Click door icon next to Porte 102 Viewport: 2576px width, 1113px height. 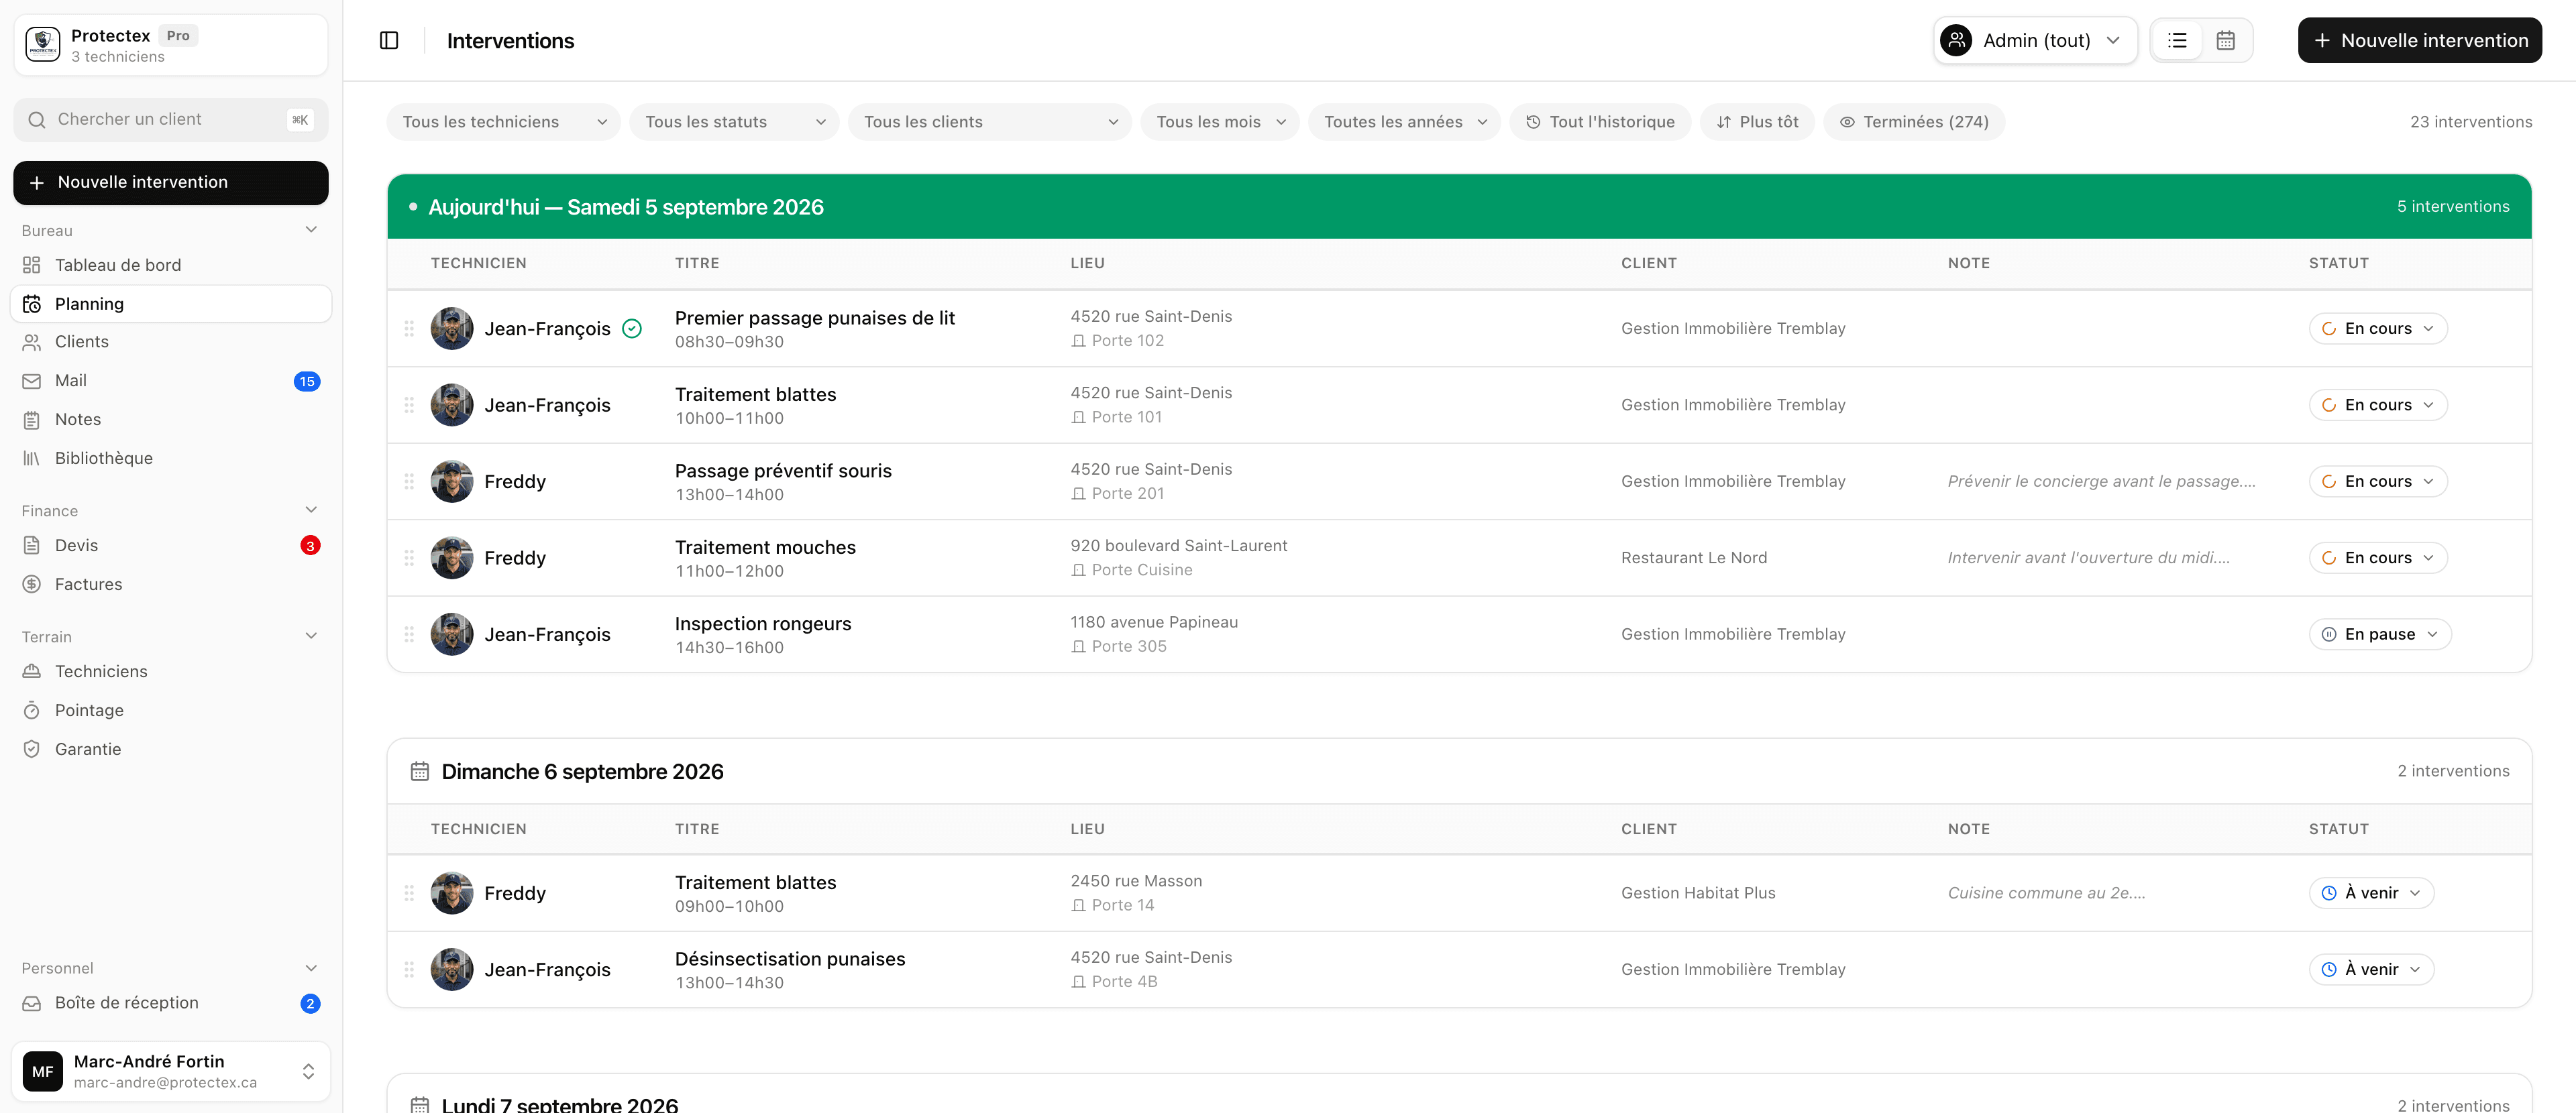1078,341
